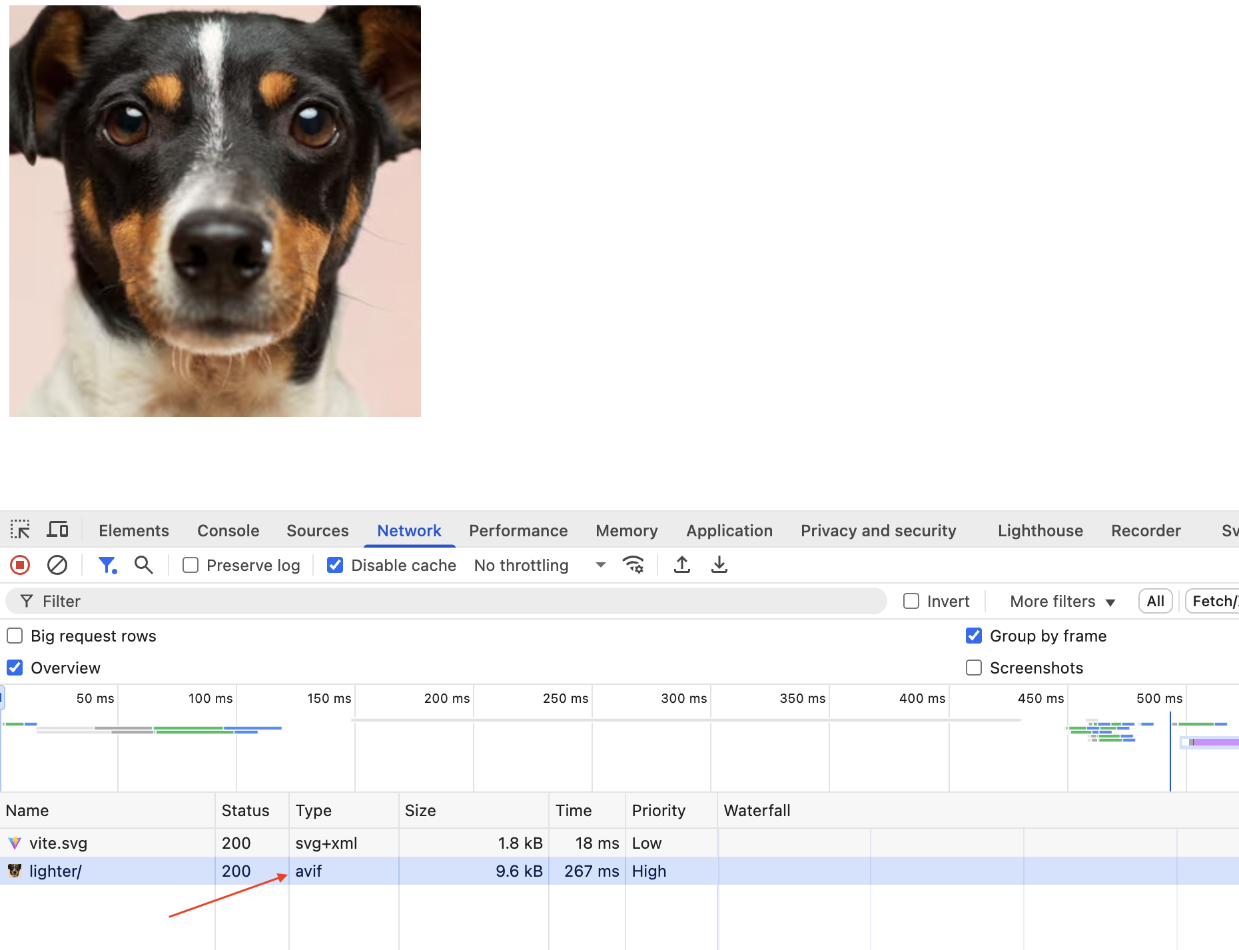The image size is (1239, 950).
Task: Toggle the device toolbar icon
Action: coord(57,528)
